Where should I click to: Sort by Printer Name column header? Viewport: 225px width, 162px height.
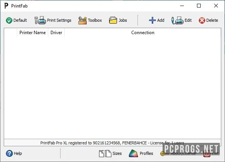(x=33, y=33)
